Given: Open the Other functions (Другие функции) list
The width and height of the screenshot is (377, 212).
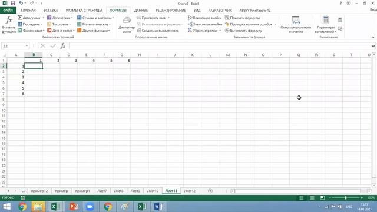Looking at the screenshot, I should 94,31.
